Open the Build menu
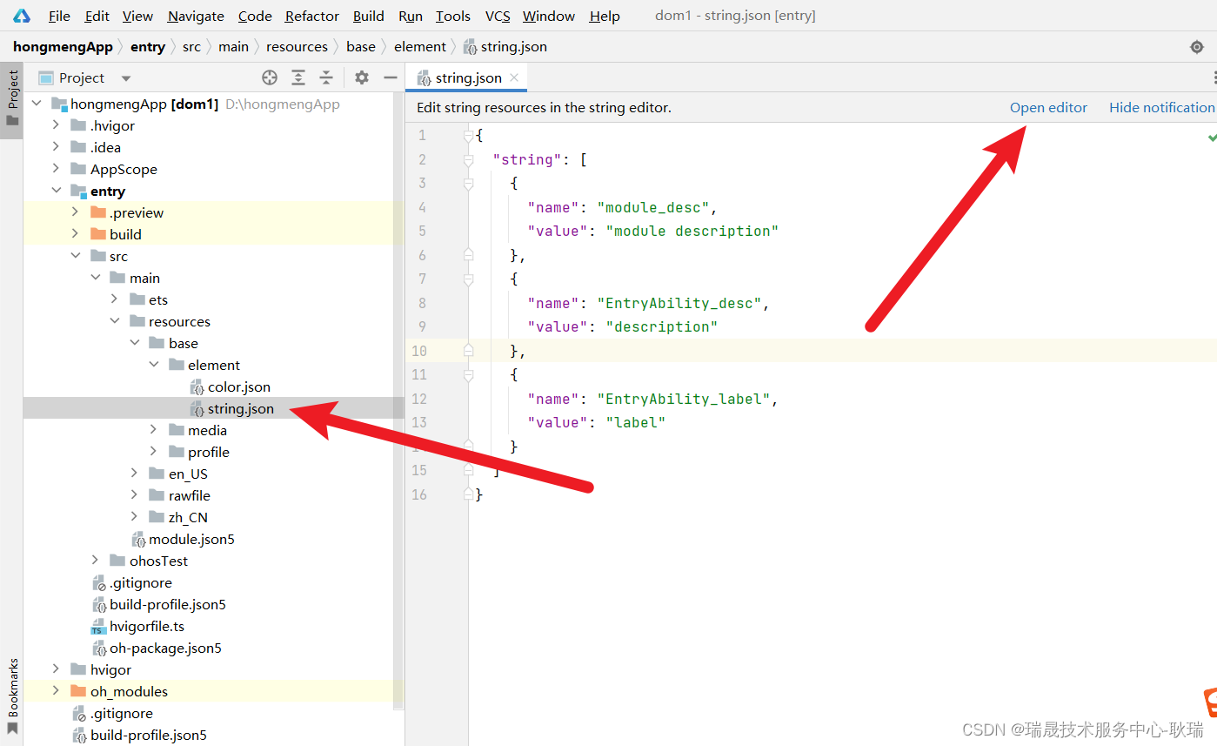 (x=369, y=16)
